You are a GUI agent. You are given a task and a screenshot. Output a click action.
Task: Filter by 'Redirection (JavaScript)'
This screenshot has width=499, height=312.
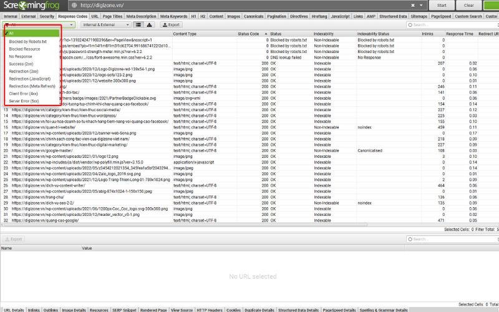point(29,79)
